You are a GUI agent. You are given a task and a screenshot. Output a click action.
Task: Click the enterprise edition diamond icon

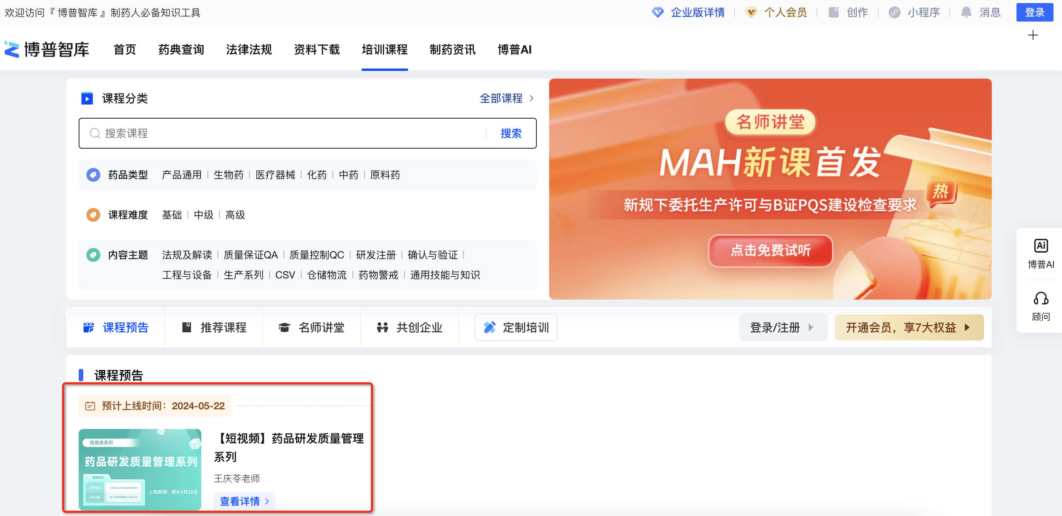657,12
